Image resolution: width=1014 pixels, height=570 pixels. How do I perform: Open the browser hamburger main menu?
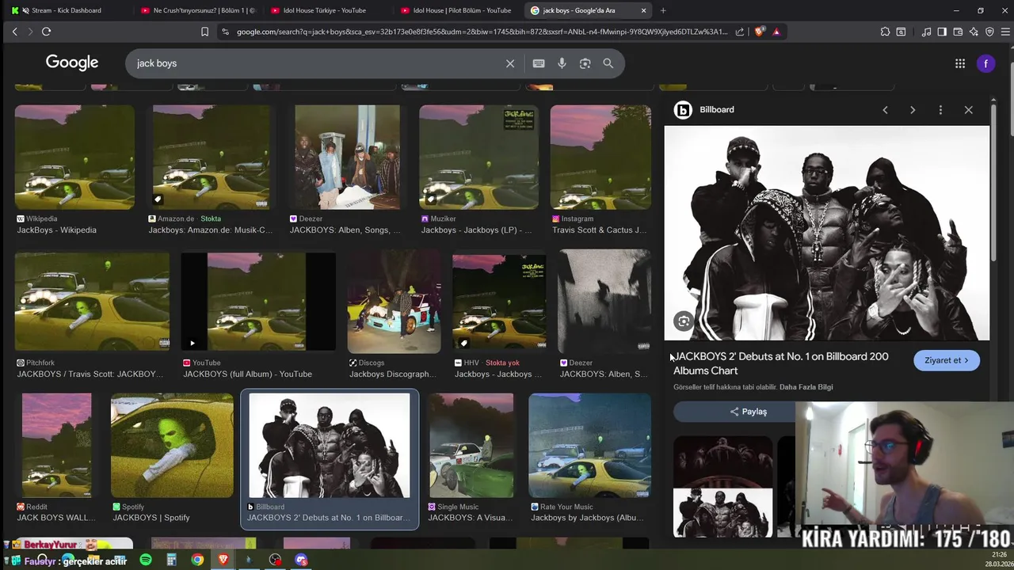click(x=1005, y=32)
